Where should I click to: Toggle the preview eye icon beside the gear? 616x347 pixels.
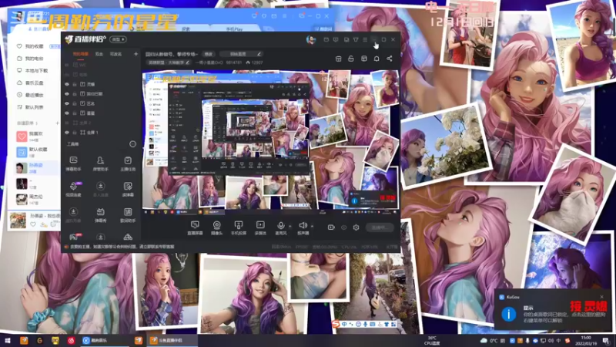pos(343,227)
